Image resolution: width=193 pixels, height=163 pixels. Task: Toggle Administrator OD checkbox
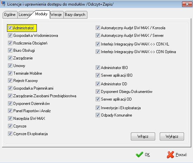pyautogui.click(x=98, y=84)
